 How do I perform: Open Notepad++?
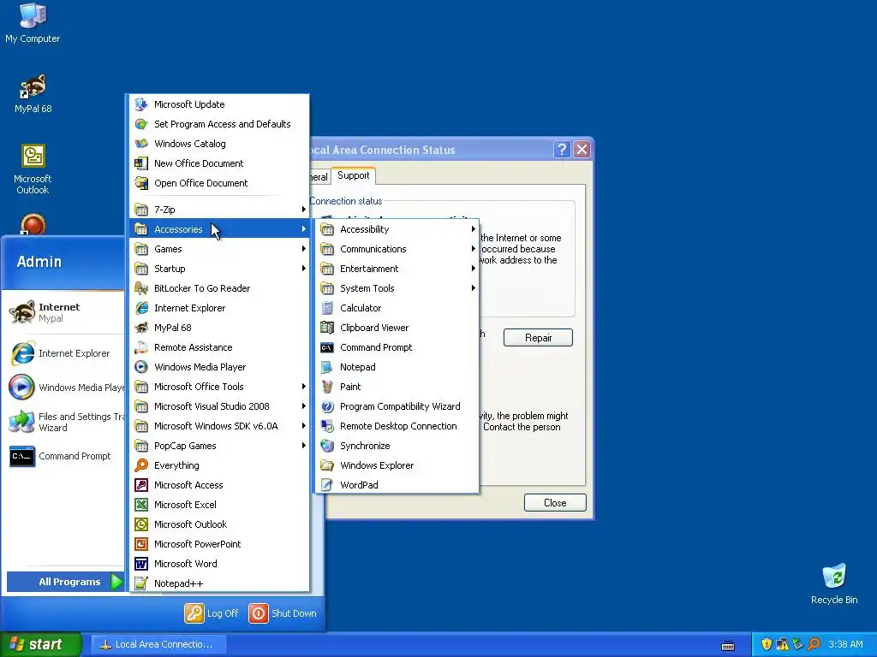point(219,583)
